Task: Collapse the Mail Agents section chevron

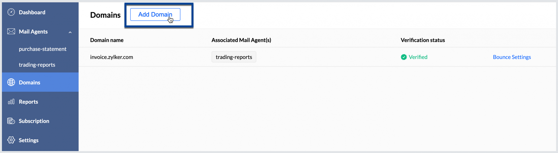Action: 70,32
